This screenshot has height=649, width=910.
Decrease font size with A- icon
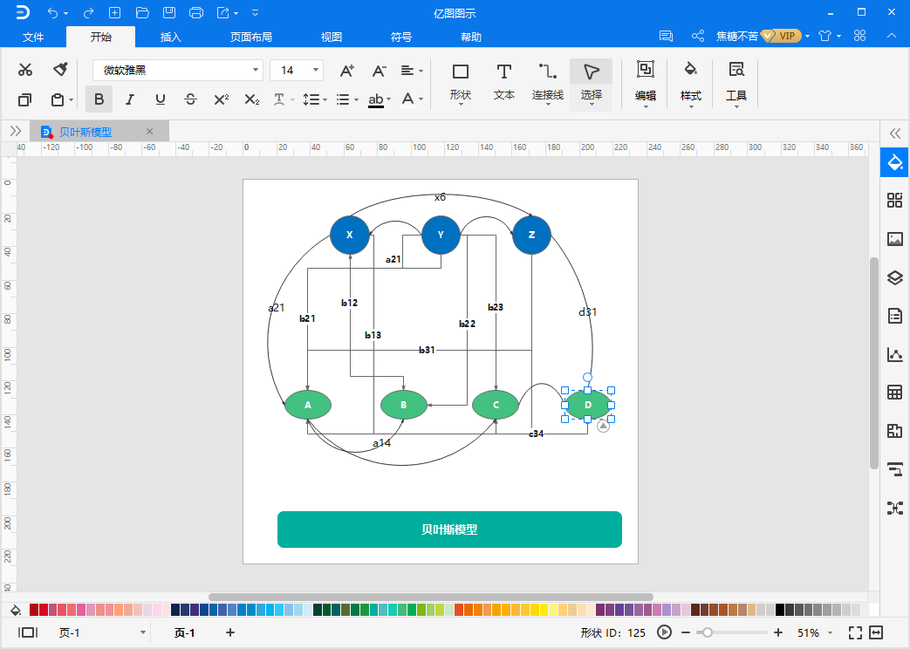tap(379, 71)
